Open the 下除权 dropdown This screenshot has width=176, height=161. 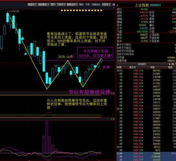(x=61, y=5)
